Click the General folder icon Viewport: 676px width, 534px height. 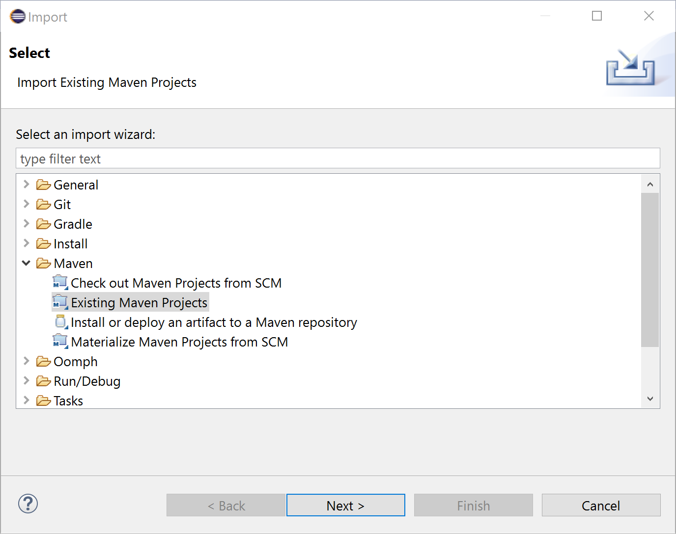click(x=44, y=185)
